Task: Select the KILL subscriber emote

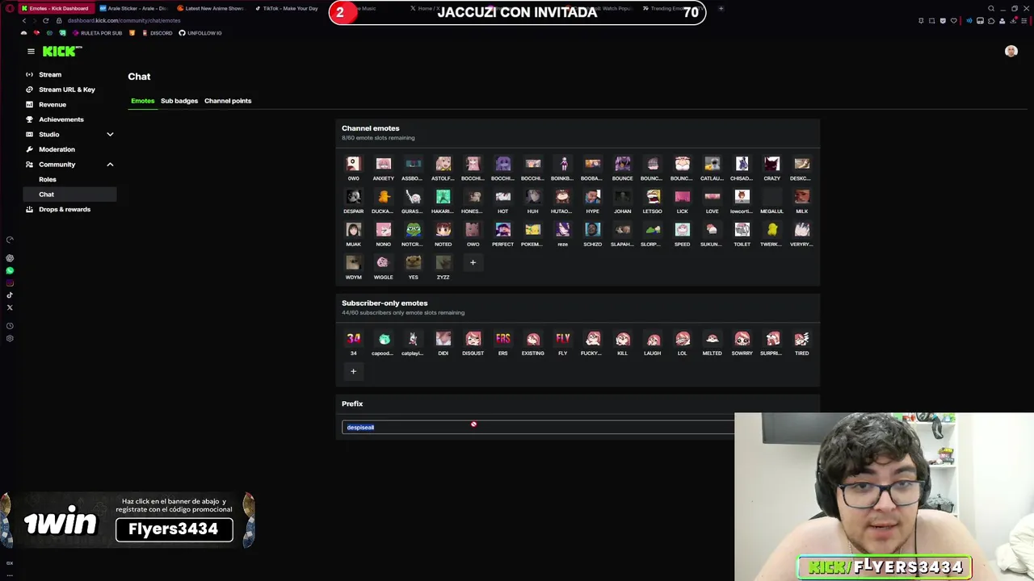Action: coord(622,344)
